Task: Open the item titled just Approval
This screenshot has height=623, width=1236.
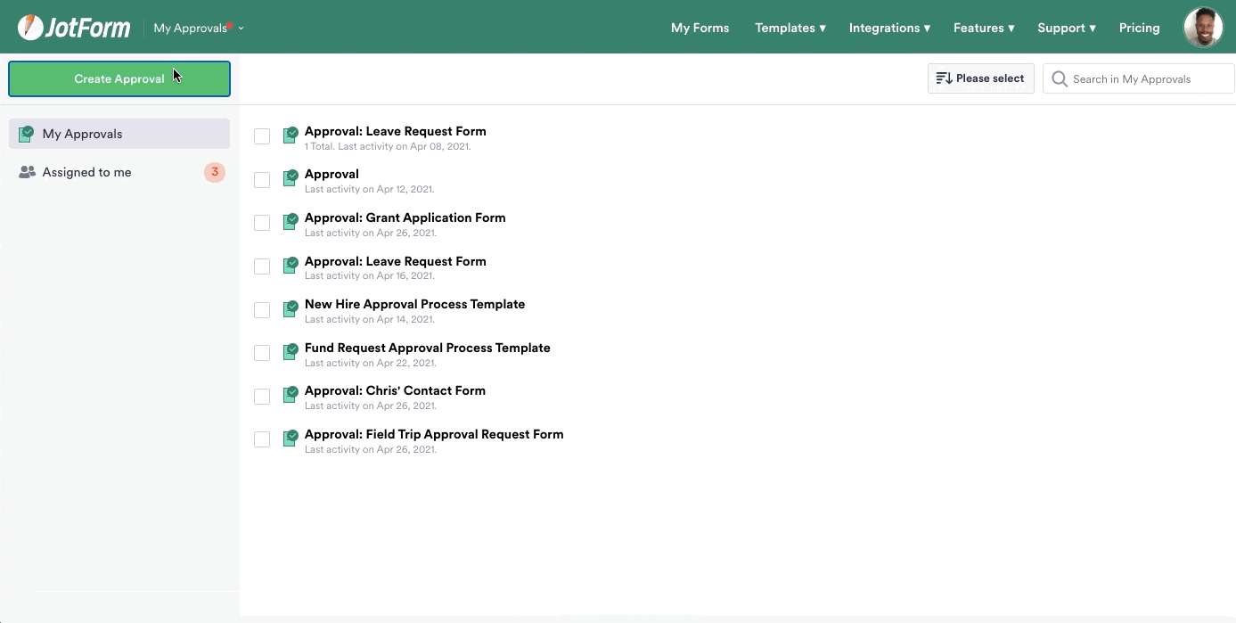Action: pyautogui.click(x=332, y=174)
